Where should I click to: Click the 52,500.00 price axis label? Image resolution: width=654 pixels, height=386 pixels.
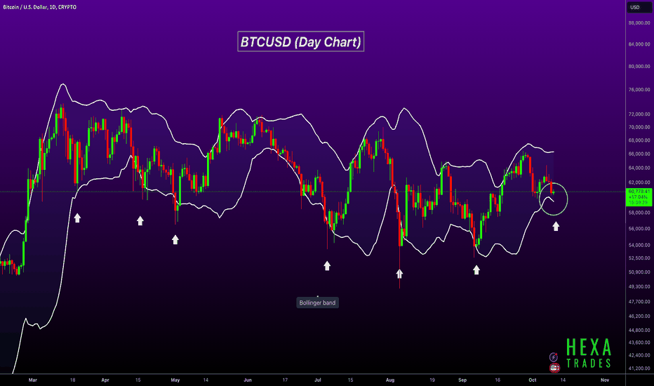(x=639, y=258)
